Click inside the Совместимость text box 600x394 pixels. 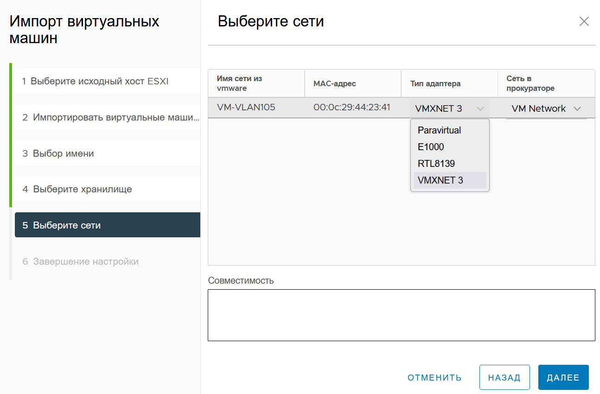pos(401,315)
